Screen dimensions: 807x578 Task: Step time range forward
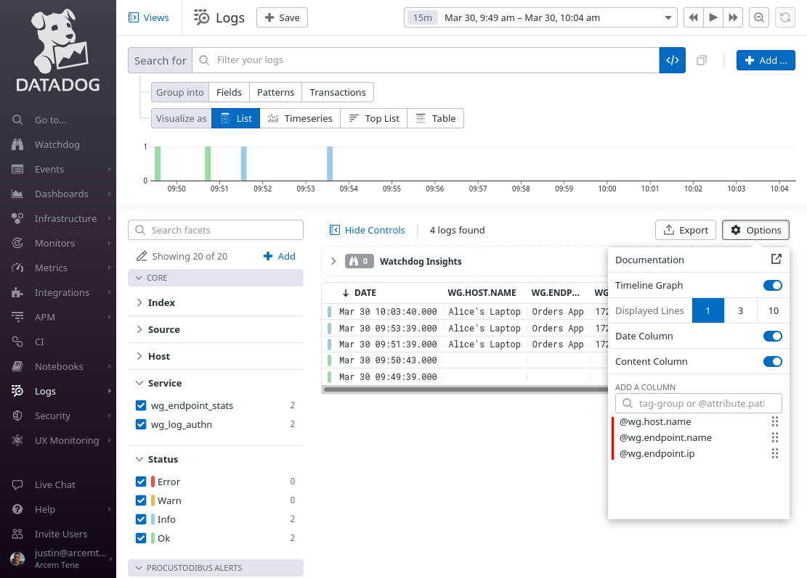[733, 17]
